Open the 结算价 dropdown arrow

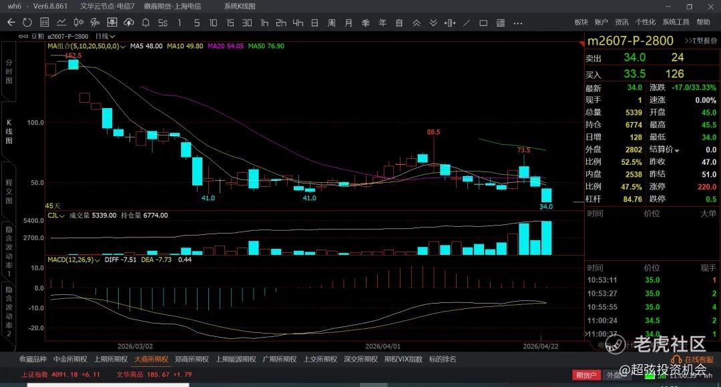676,150
